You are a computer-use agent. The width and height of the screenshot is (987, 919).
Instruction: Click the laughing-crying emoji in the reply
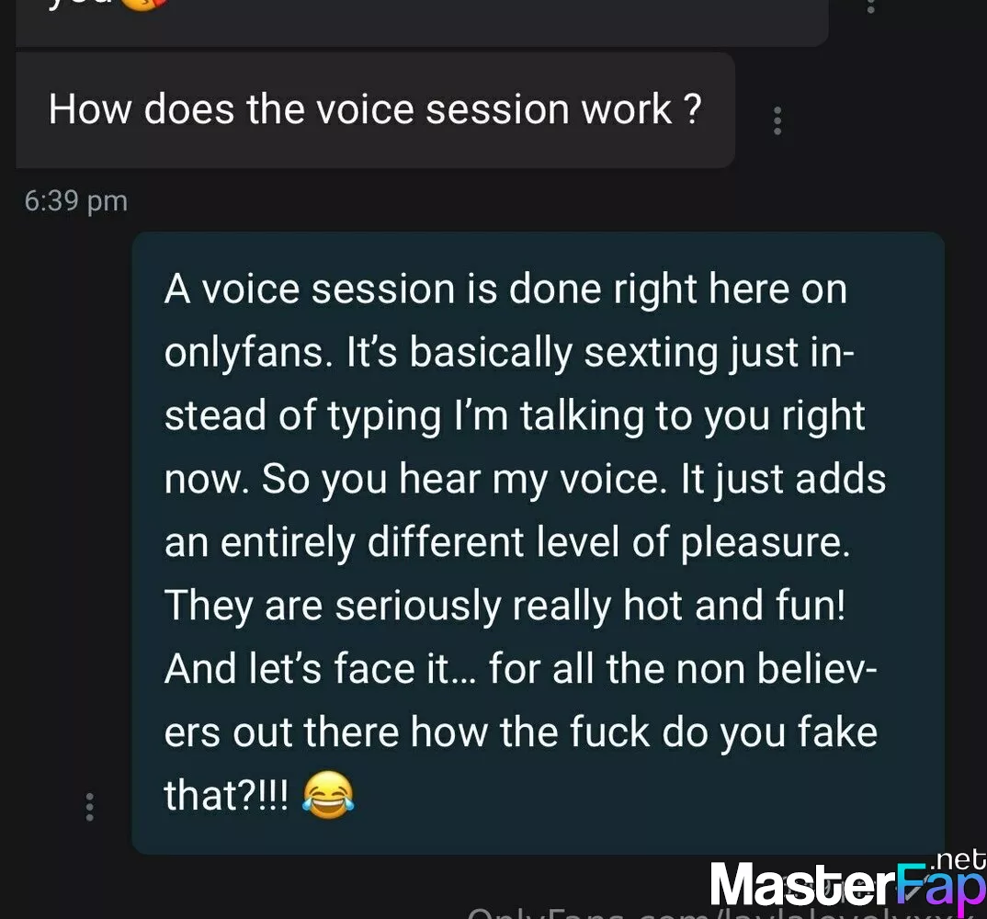(x=328, y=794)
